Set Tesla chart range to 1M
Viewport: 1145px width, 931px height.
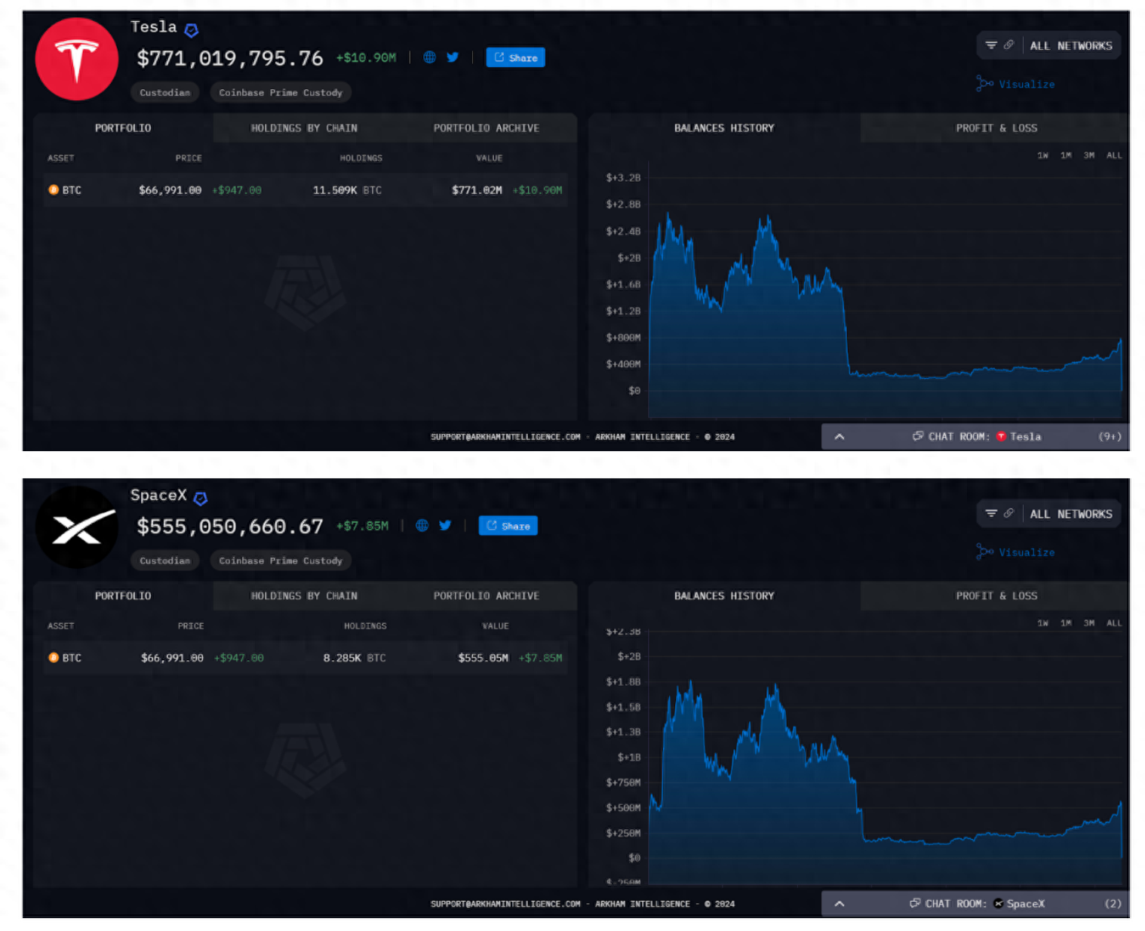1066,155
